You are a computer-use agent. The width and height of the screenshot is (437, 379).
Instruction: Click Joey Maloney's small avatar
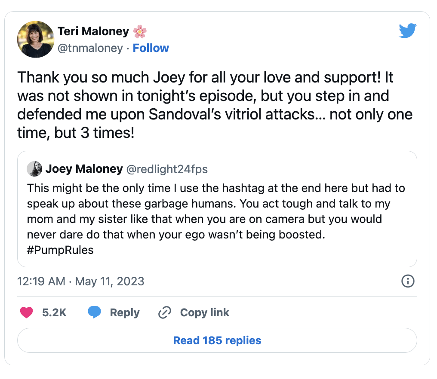[x=34, y=169]
